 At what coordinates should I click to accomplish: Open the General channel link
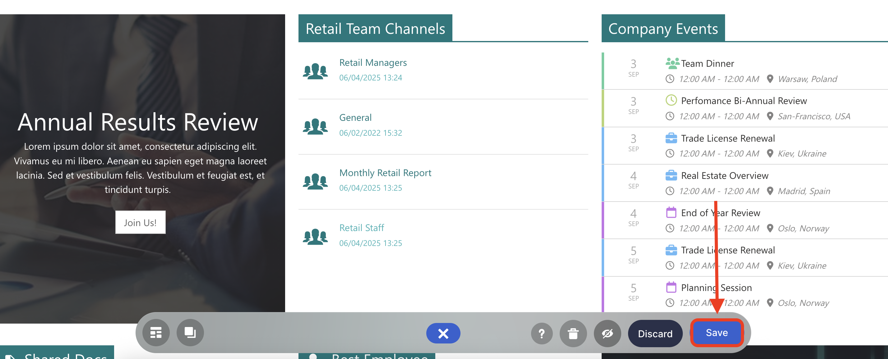click(355, 118)
